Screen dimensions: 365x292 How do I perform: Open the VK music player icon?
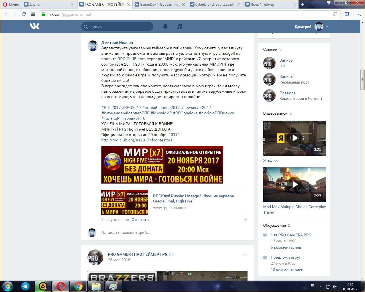179,27
